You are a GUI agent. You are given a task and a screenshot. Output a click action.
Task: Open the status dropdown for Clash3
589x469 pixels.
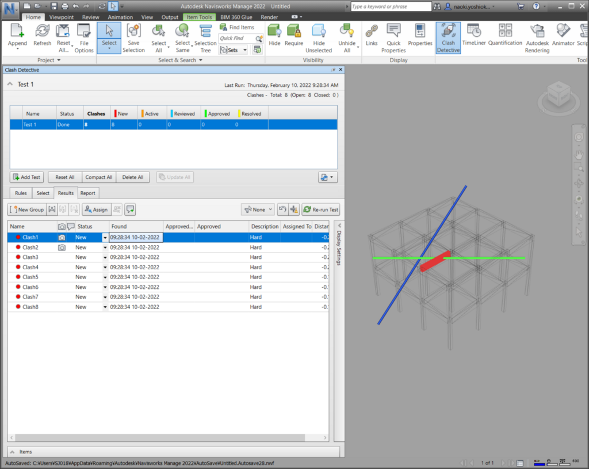click(x=105, y=257)
